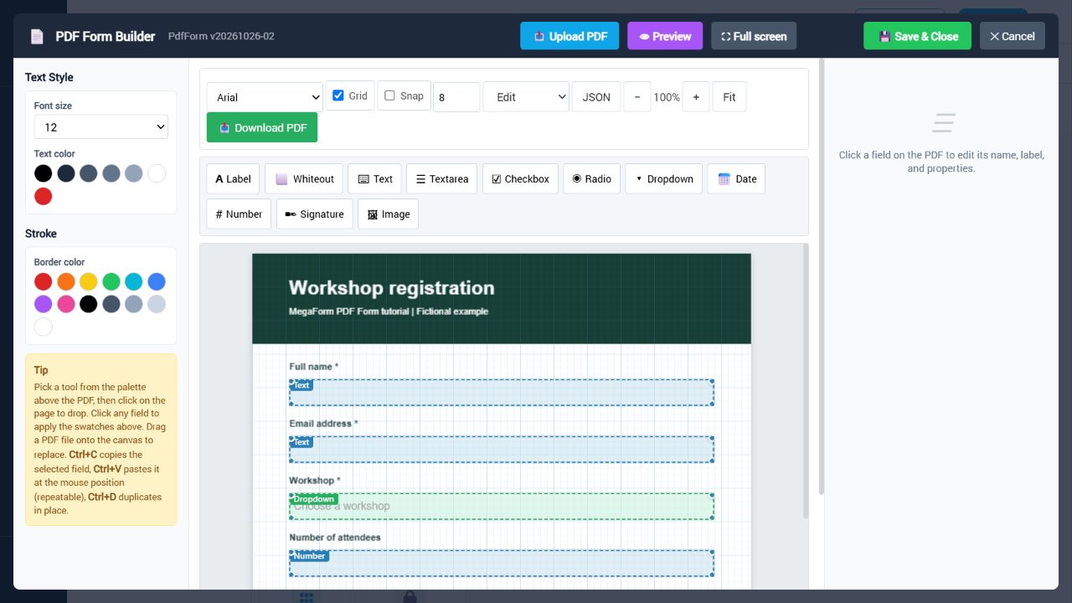This screenshot has height=603, width=1072.
Task: Choose the cyan border color
Action: point(134,281)
